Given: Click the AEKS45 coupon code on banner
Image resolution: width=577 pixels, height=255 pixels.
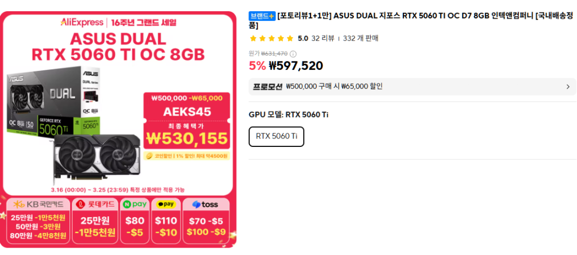Looking at the screenshot, I should coord(187,111).
